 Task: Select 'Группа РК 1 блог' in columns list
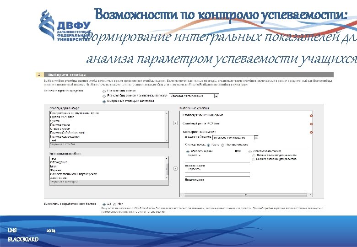pos(62,117)
